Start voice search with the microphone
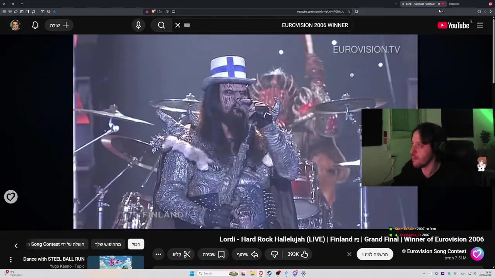This screenshot has width=495, height=278. coord(138,25)
